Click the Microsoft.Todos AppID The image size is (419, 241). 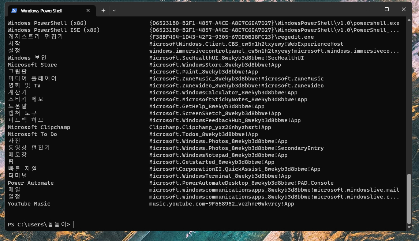click(203, 134)
